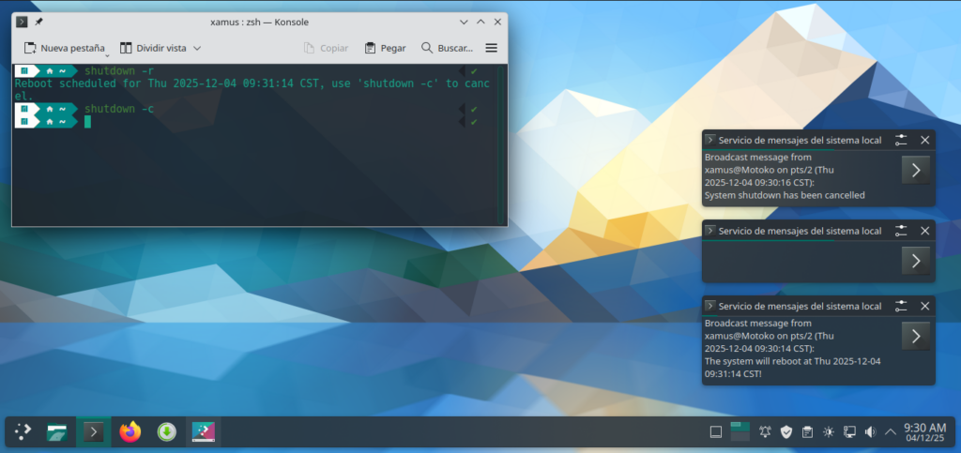This screenshot has width=961, height=453.
Task: Configure the 'system will reboot' notification
Action: pos(900,306)
